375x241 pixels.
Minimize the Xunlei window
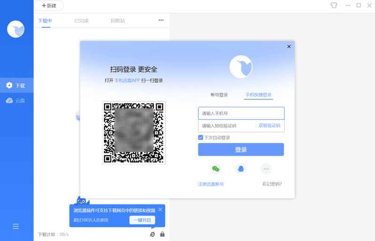click(x=348, y=5)
